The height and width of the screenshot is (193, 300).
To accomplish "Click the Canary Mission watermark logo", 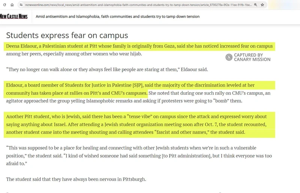I will click(x=229, y=57).
